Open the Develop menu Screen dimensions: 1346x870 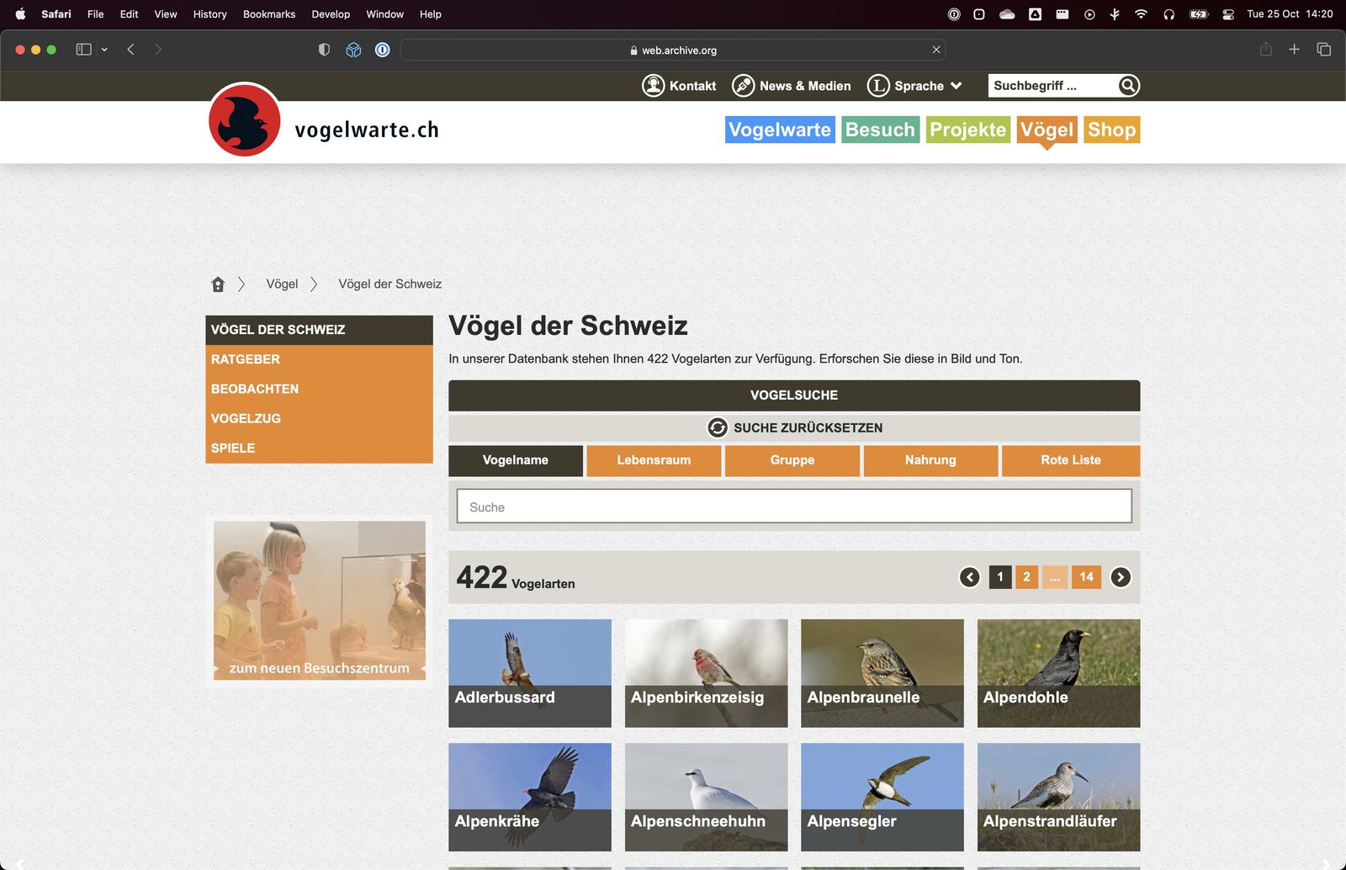point(331,14)
